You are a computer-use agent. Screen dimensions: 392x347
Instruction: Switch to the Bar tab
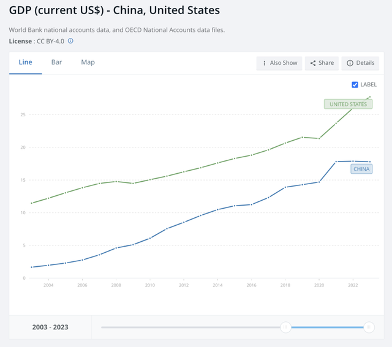click(x=56, y=62)
